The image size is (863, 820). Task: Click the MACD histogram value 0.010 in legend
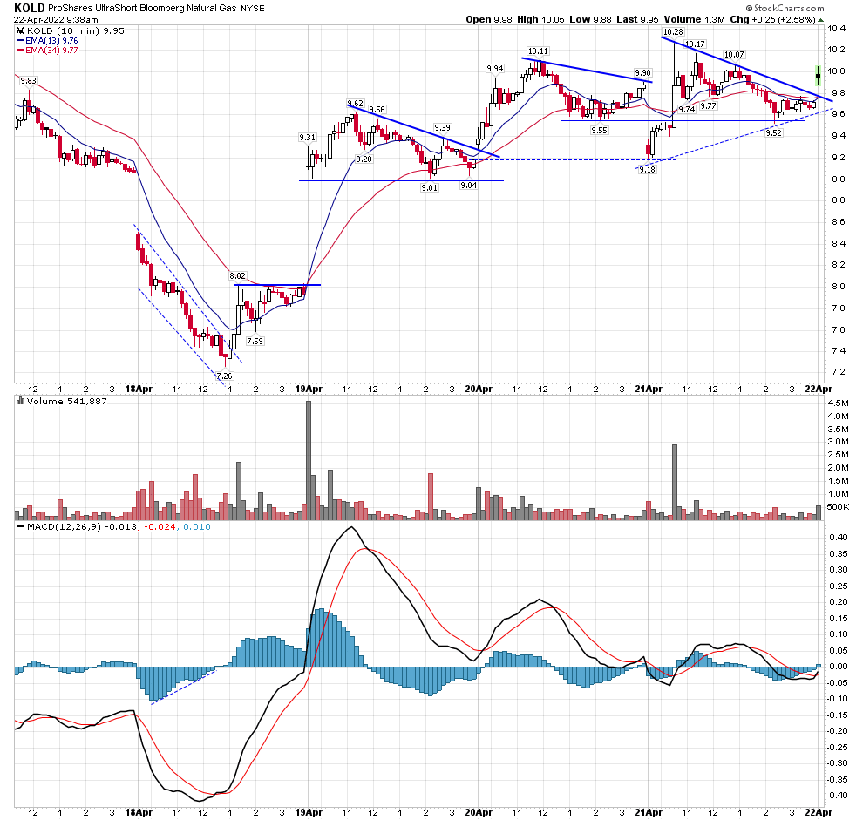click(x=196, y=526)
